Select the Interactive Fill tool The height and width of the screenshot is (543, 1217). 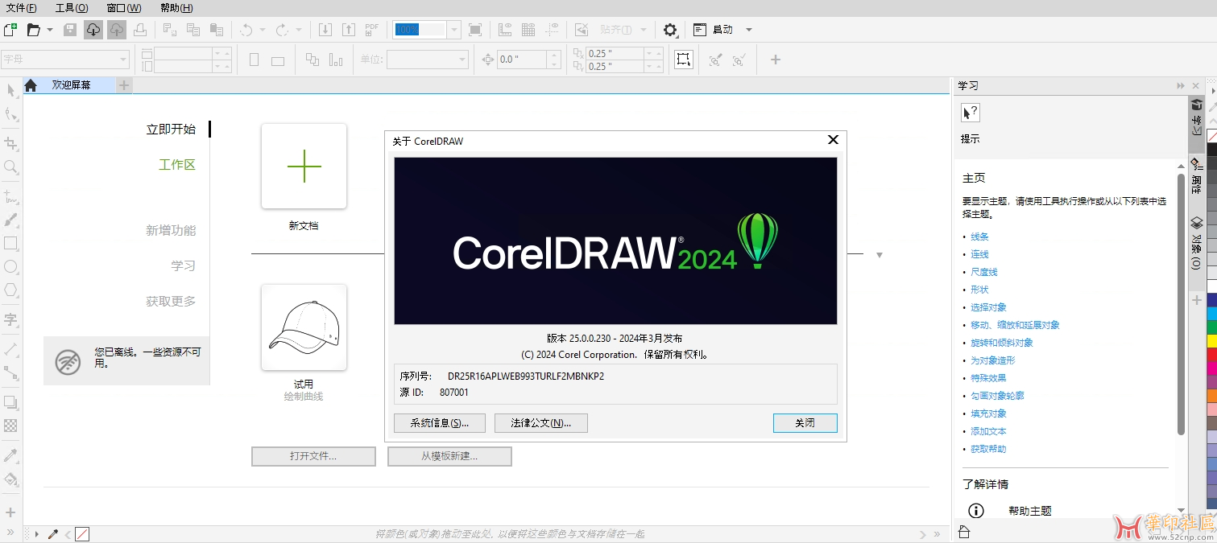click(11, 479)
